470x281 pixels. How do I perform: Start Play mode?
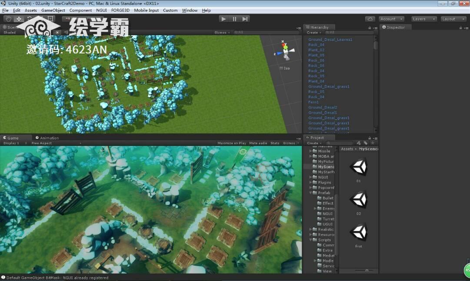click(223, 19)
